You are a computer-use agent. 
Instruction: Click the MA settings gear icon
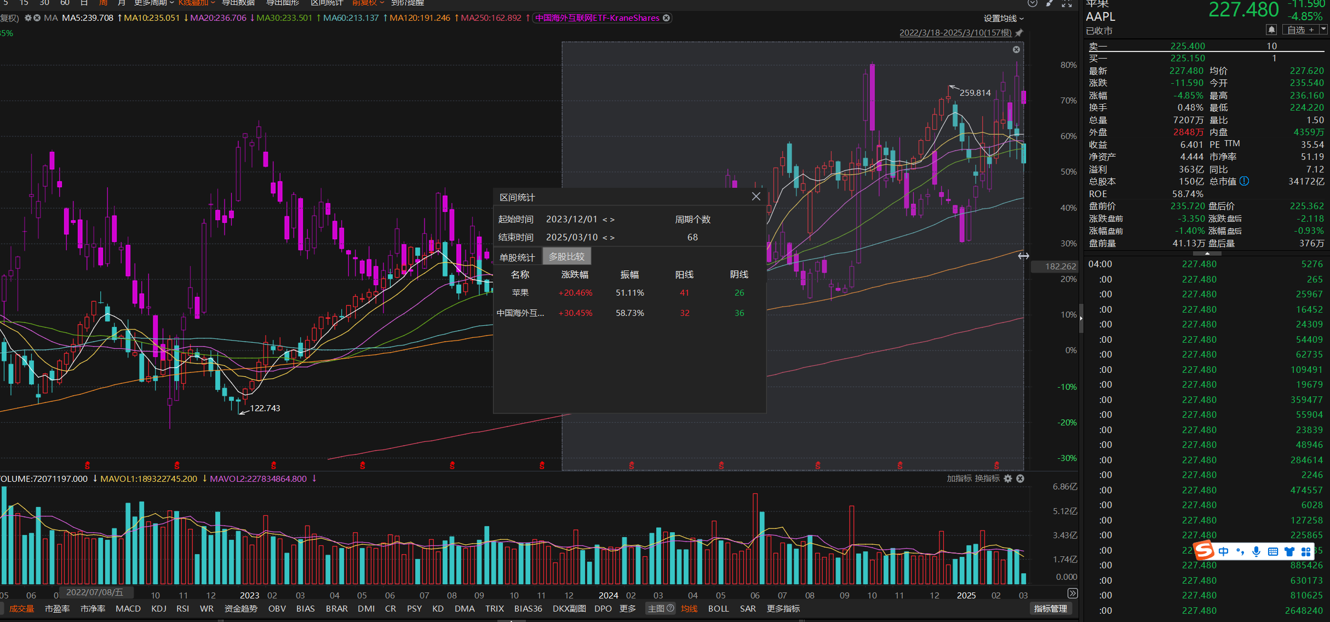pos(28,18)
